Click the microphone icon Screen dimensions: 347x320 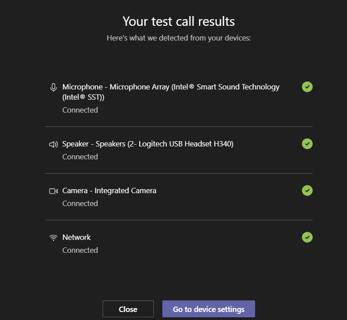(54, 87)
